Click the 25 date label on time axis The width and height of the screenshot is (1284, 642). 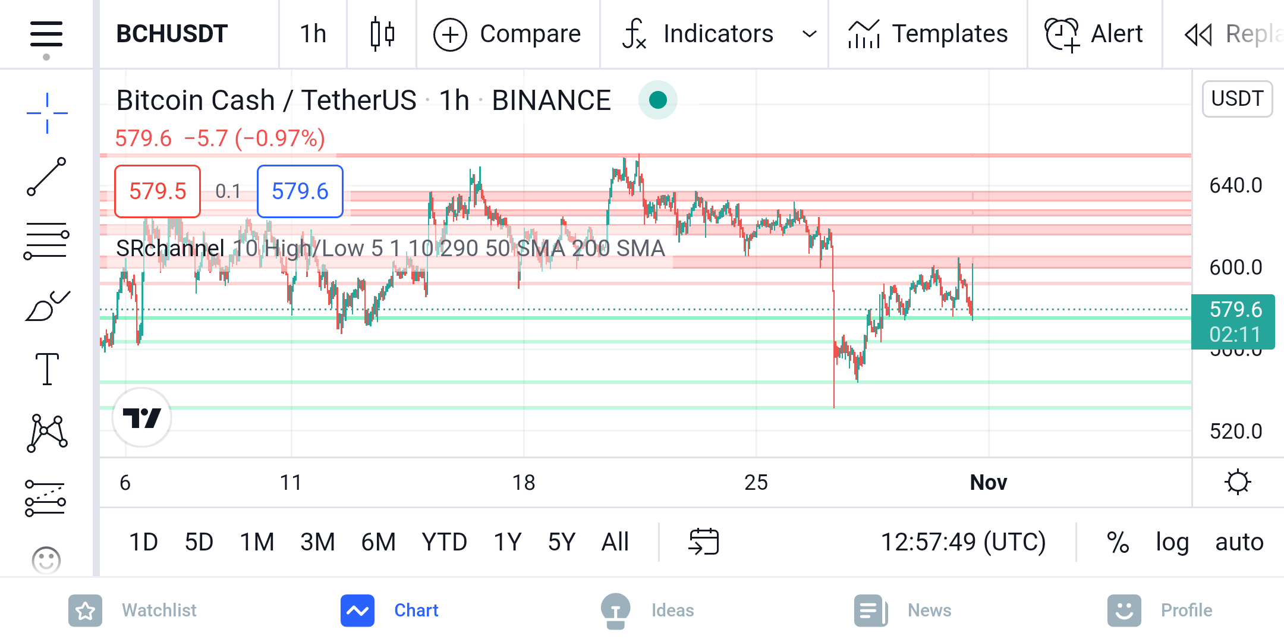tap(756, 482)
